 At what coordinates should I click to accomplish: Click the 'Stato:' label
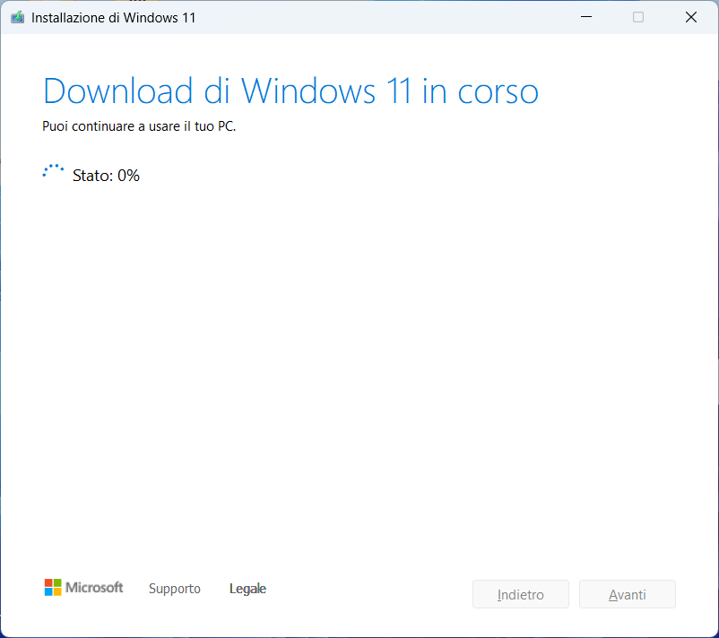(92, 176)
